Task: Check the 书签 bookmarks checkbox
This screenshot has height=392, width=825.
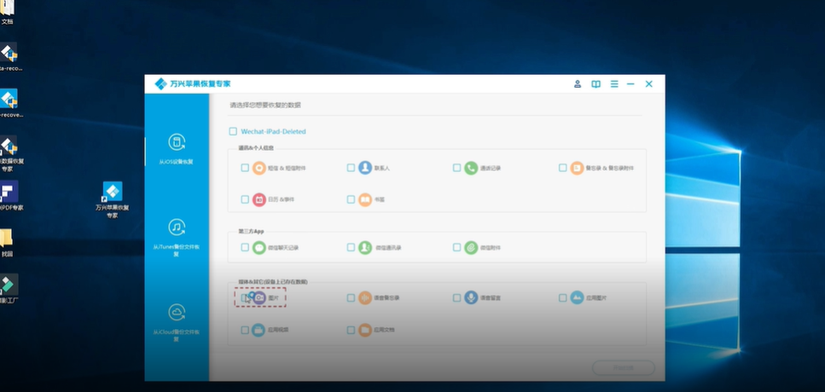Action: pyautogui.click(x=351, y=199)
